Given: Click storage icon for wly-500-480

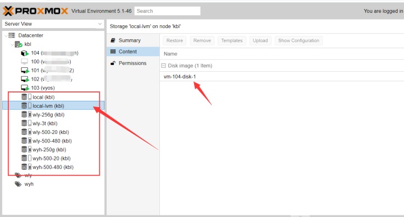Looking at the screenshot, I should tap(26, 141).
